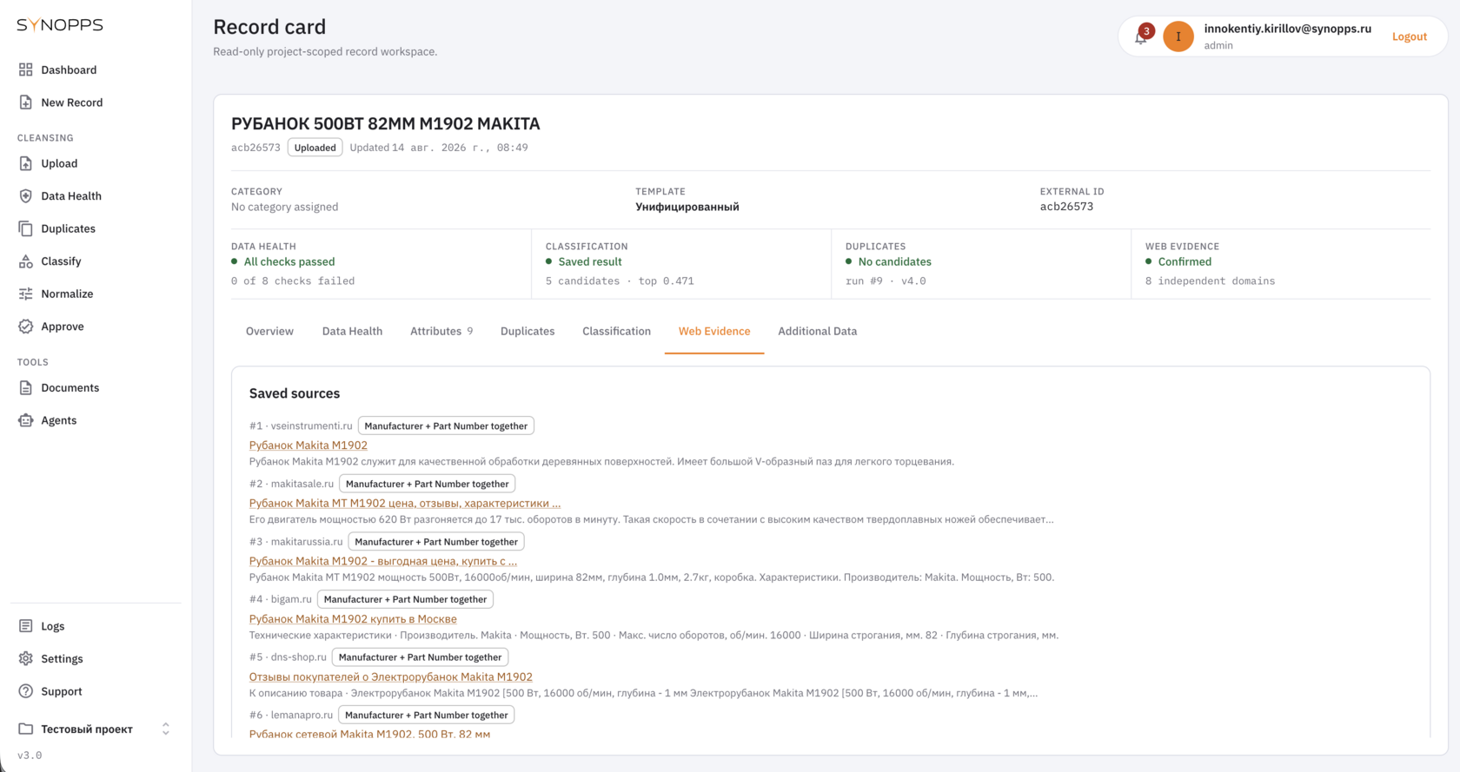Open the Documents page icon
The image size is (1460, 772).
coord(26,388)
